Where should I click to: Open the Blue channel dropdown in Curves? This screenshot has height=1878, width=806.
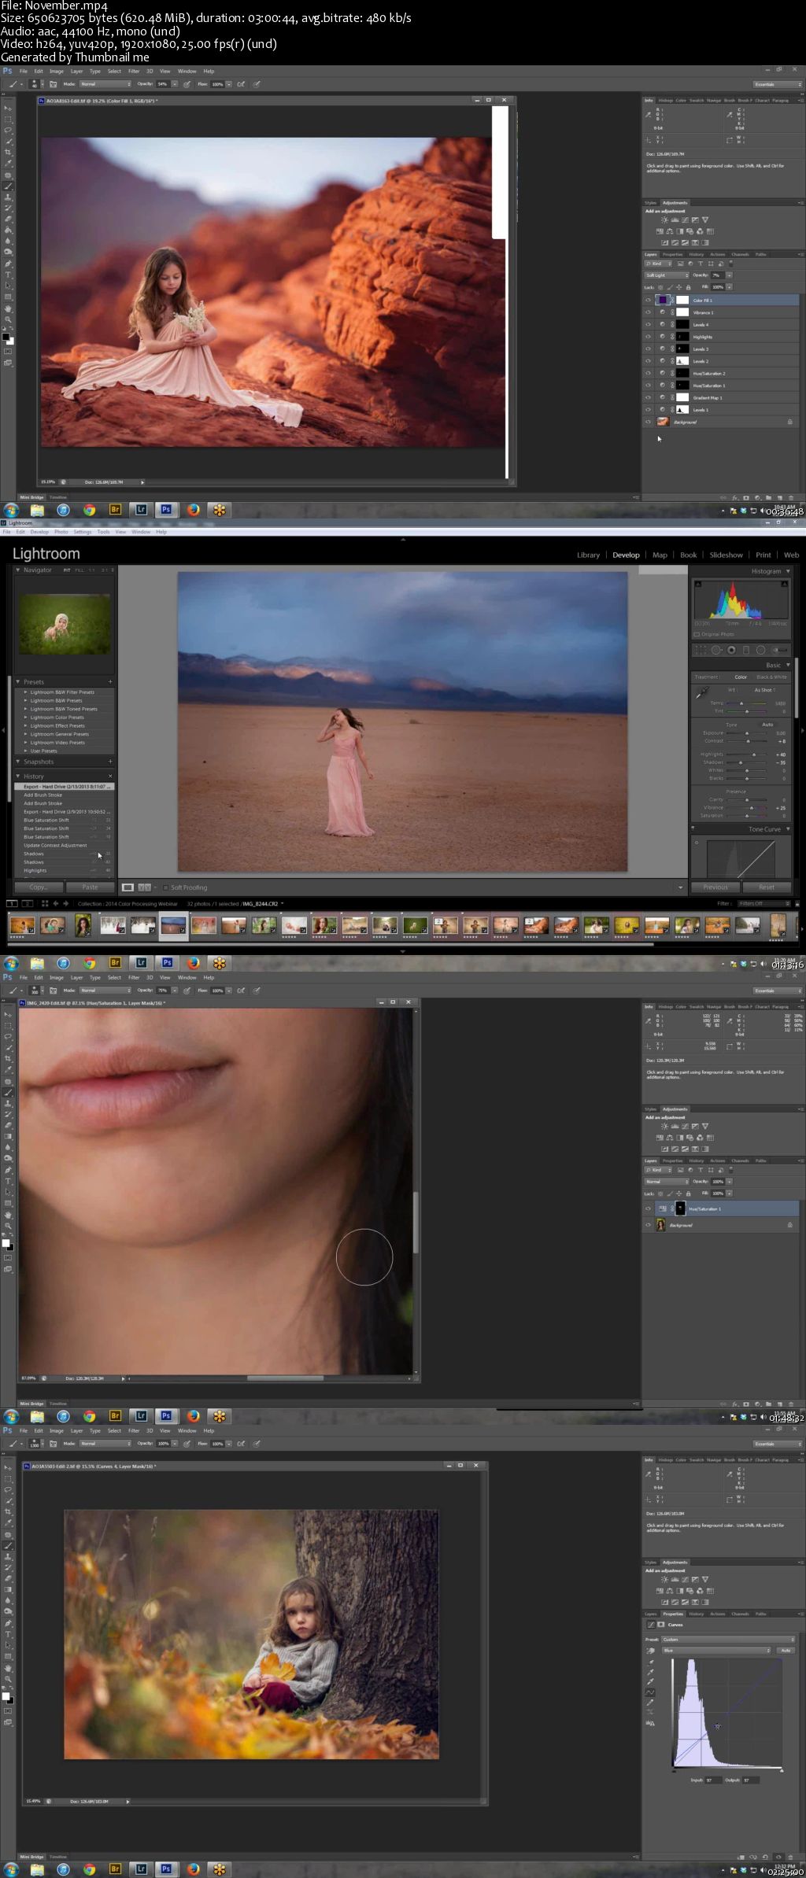coord(716,1650)
